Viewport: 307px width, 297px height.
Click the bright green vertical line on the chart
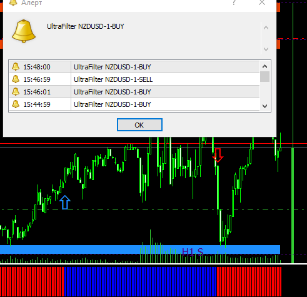(x=293, y=133)
